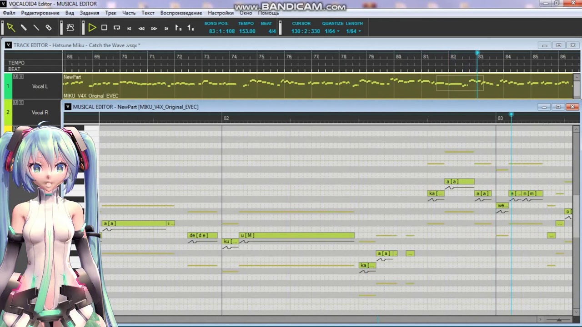
Task: Mute the Vocal L track
Action: coord(15,77)
